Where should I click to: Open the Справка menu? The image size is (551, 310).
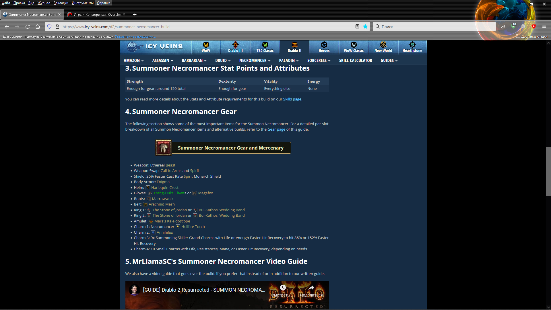[x=104, y=3]
